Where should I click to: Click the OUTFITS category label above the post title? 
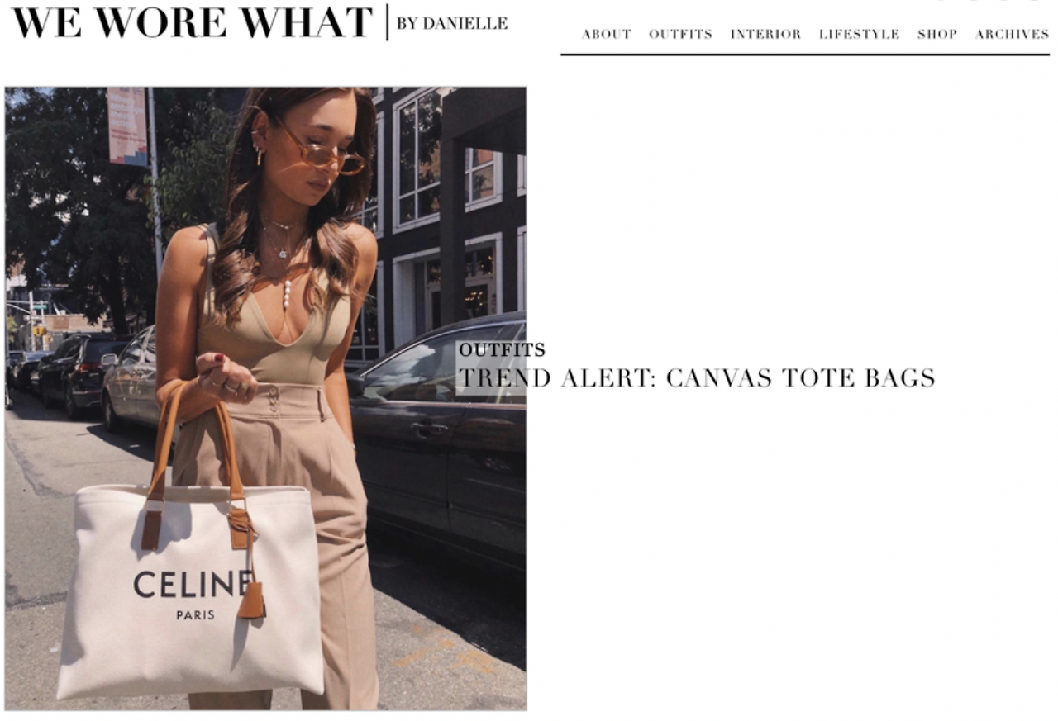[x=502, y=350]
